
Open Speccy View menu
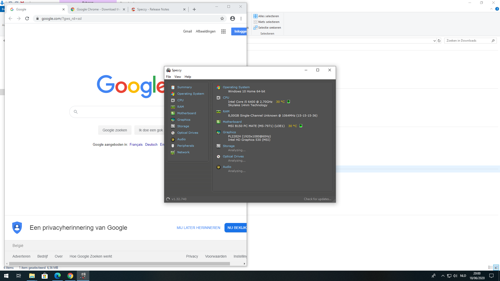coord(178,77)
